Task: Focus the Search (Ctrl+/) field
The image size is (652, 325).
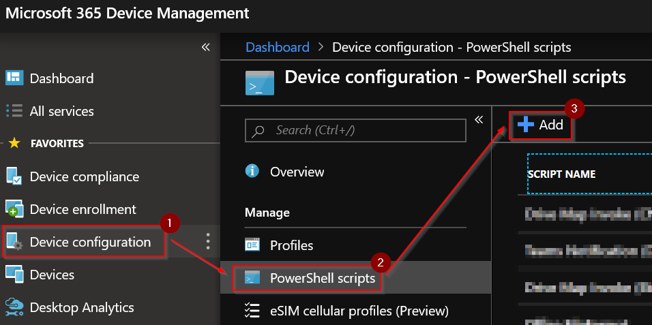Action: pyautogui.click(x=355, y=131)
